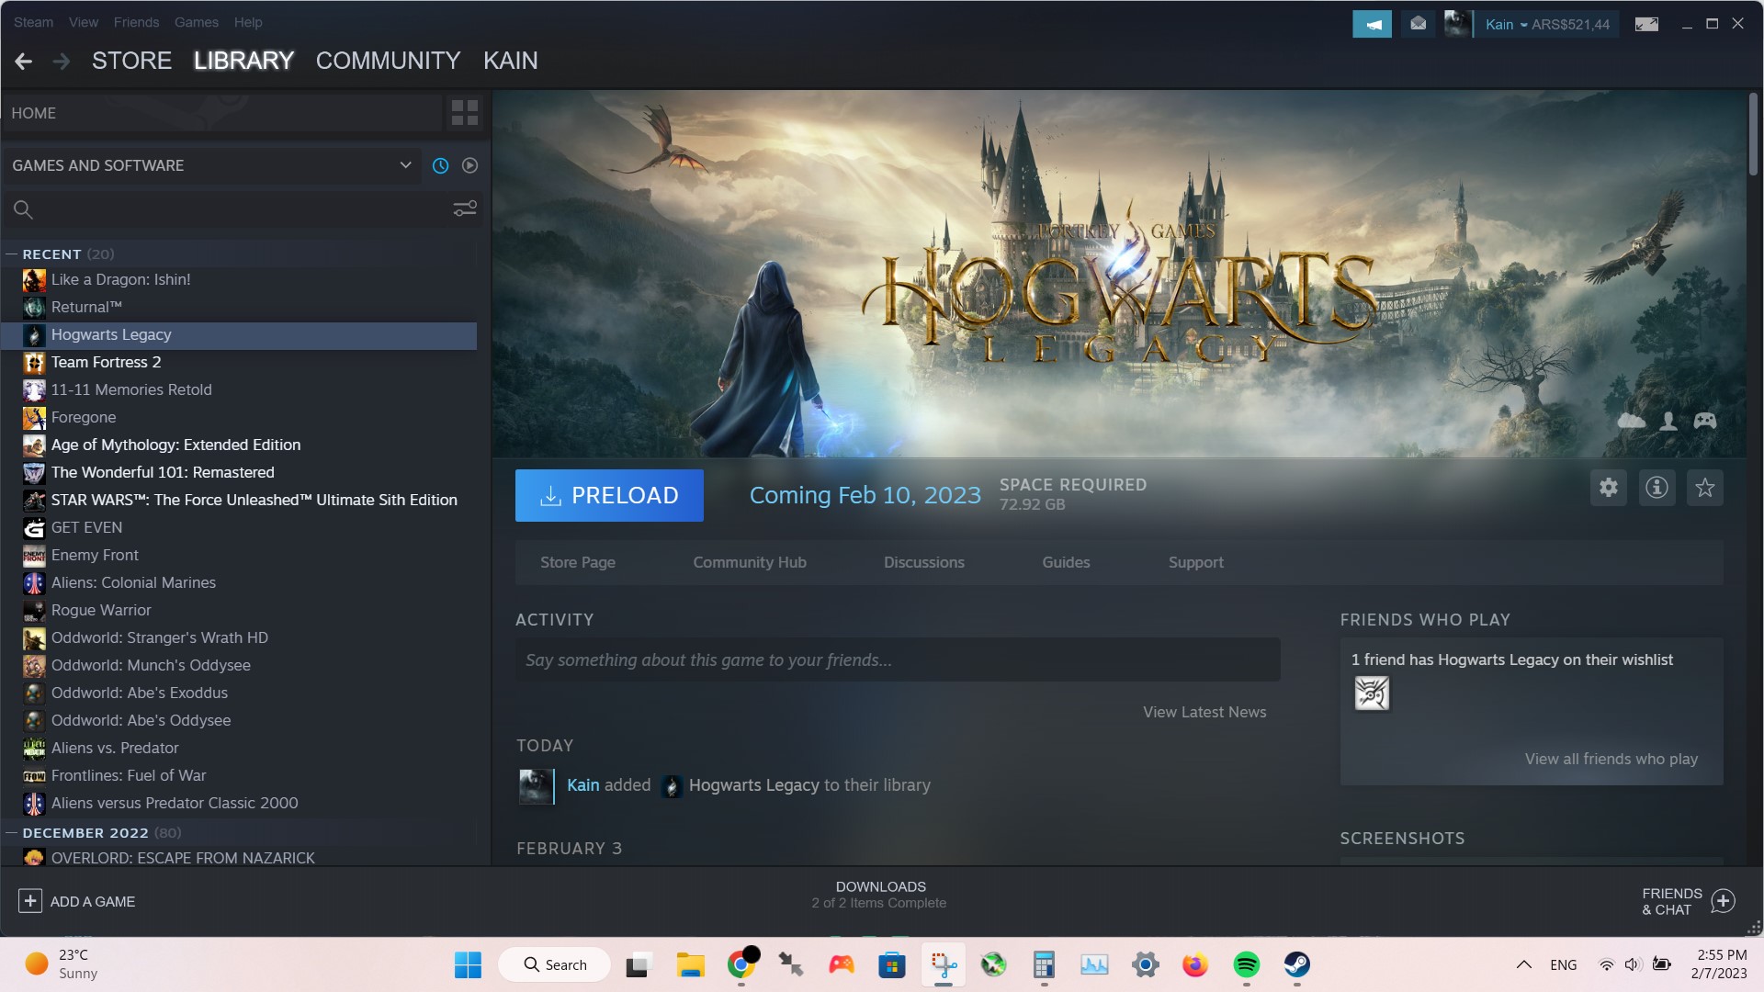Open the Guides link
1764x992 pixels.
(x=1066, y=562)
